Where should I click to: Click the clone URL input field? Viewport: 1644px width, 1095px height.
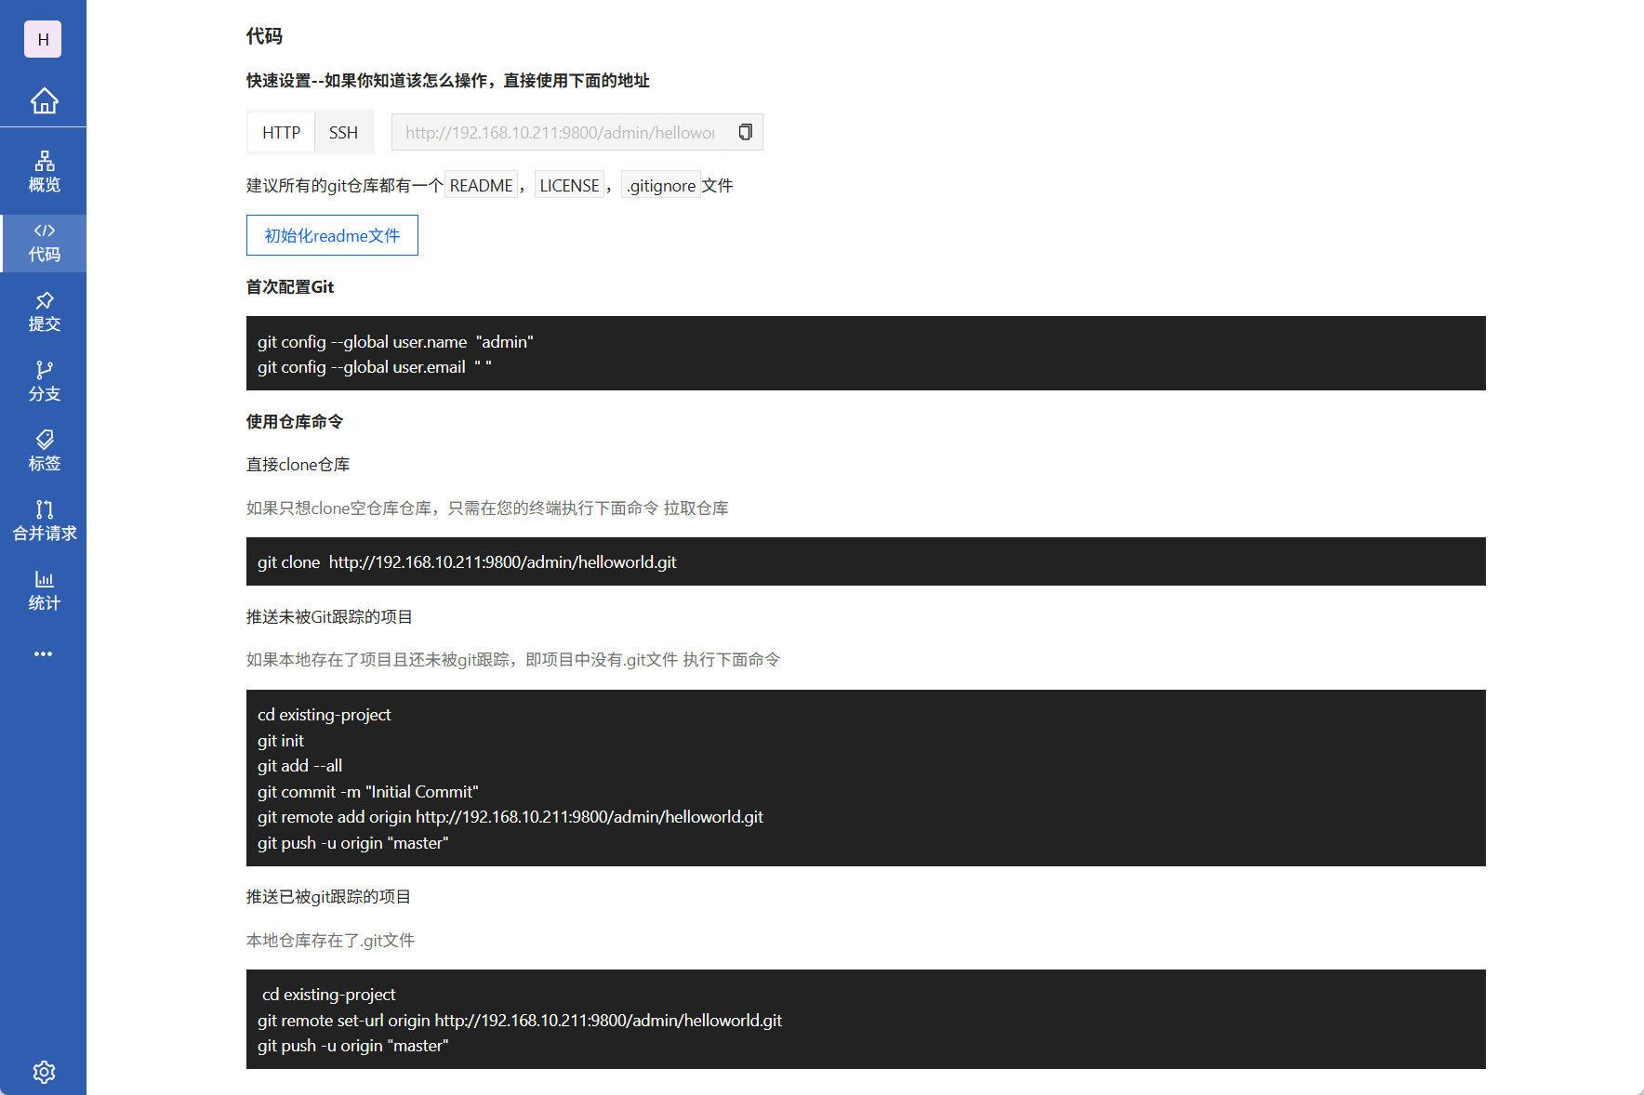pyautogui.click(x=558, y=132)
